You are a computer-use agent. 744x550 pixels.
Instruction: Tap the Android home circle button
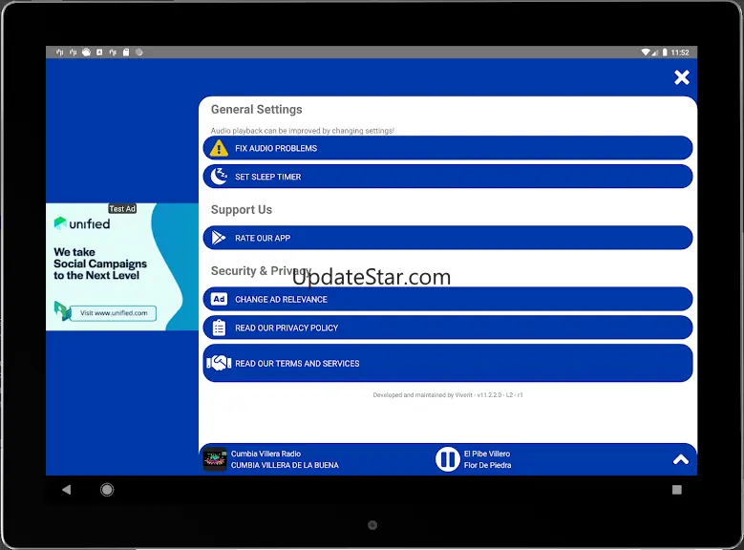(x=107, y=490)
